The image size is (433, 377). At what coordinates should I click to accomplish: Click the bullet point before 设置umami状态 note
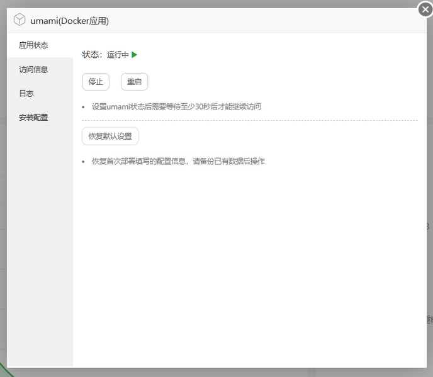84,107
